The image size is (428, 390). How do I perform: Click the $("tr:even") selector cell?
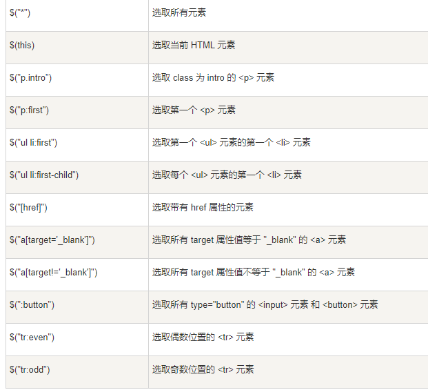click(32, 337)
